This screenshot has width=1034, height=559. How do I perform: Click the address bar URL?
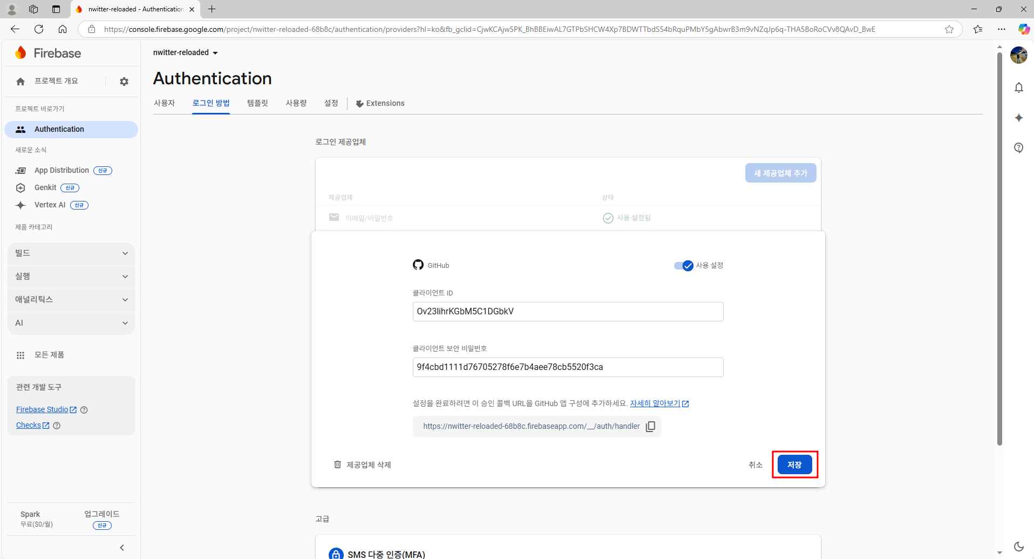[x=489, y=29]
